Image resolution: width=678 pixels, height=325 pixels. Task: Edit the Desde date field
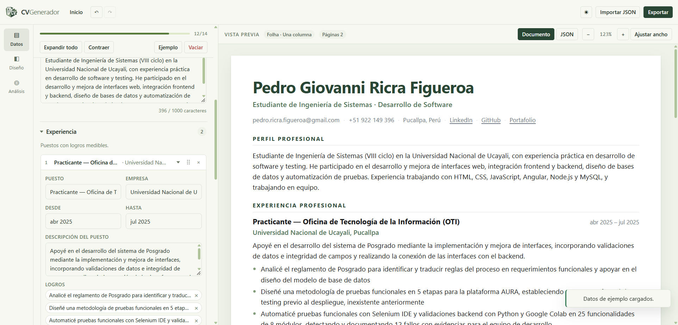pyautogui.click(x=83, y=221)
